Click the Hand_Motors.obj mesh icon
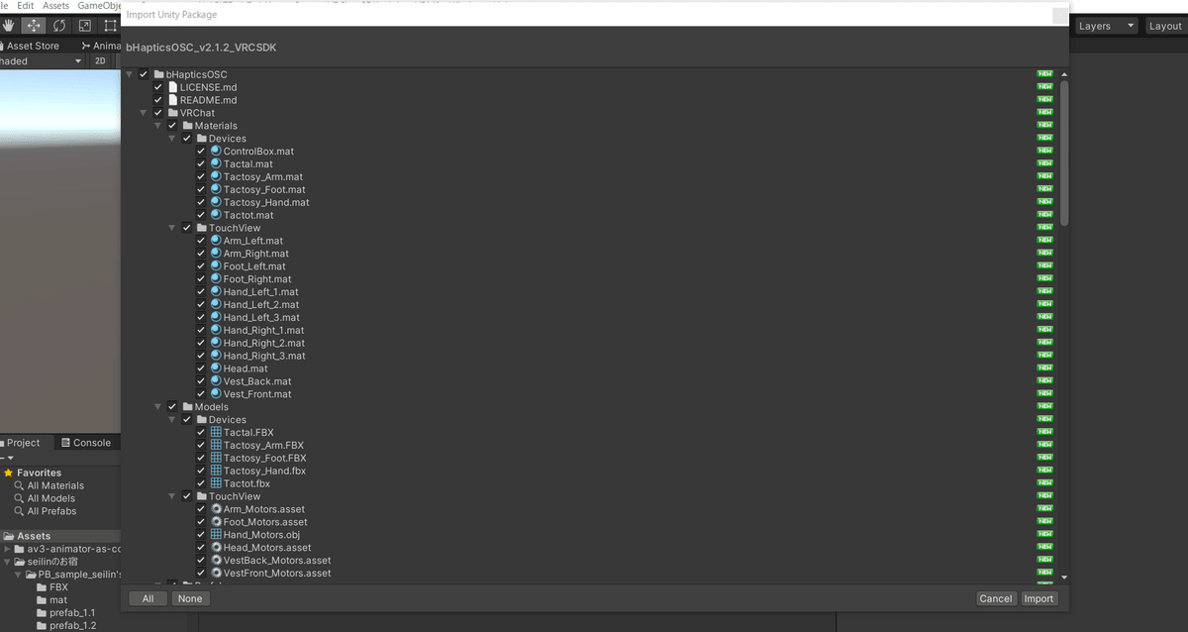The height and width of the screenshot is (632, 1188). pos(216,535)
